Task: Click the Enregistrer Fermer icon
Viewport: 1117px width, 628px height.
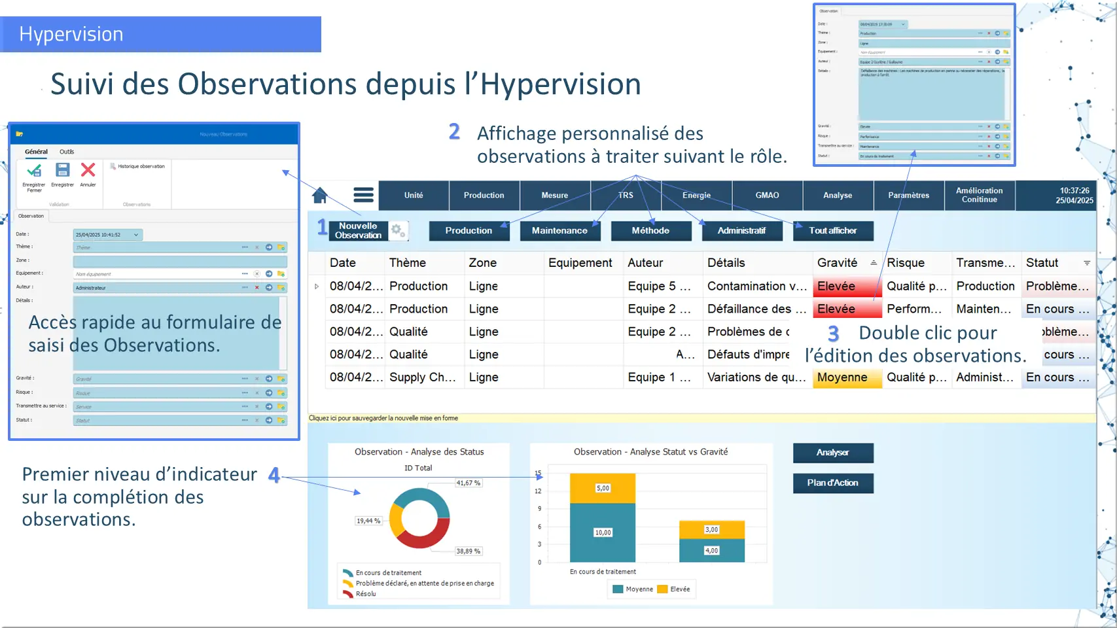Action: (x=34, y=171)
